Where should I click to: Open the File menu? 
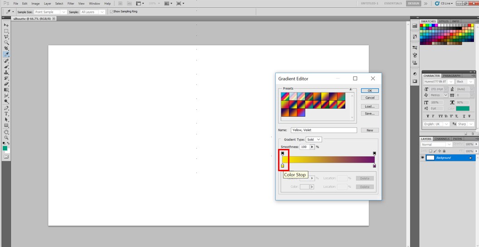tap(16, 4)
